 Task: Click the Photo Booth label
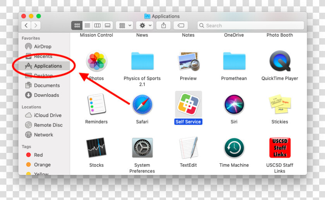(x=280, y=35)
